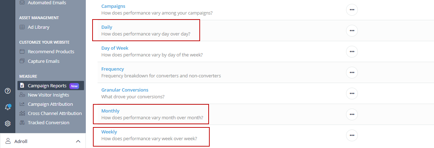Open the more options menu for Weekly

pyautogui.click(x=352, y=135)
